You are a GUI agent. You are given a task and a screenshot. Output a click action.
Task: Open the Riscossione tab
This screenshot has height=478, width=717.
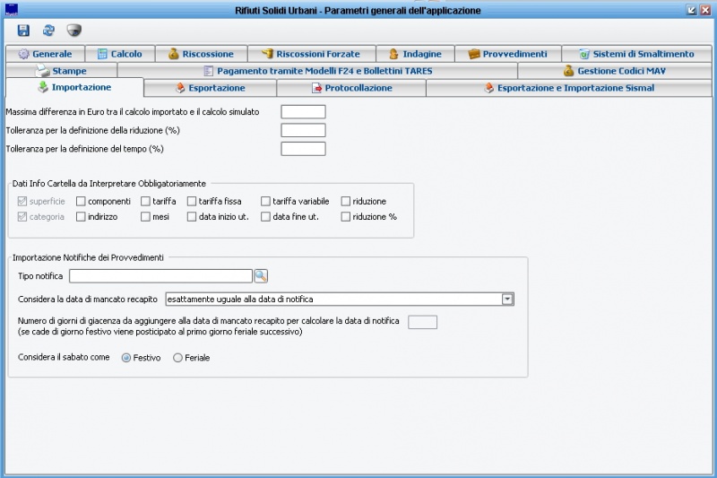[x=201, y=54]
